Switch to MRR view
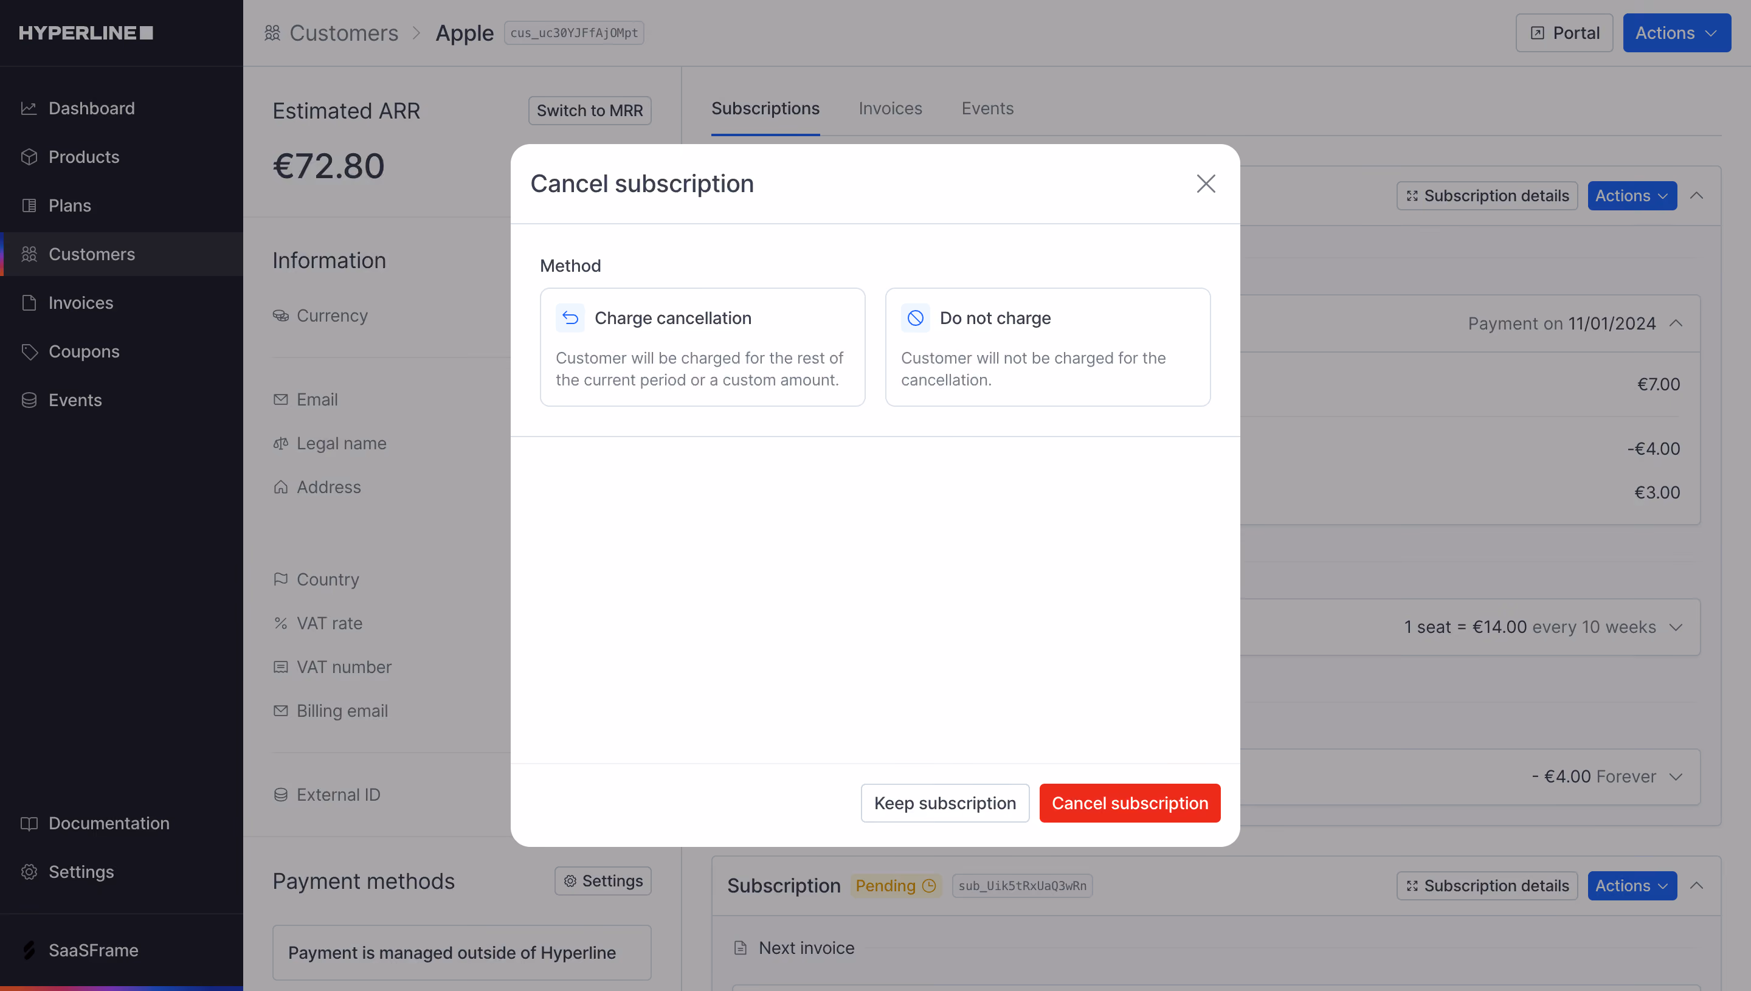This screenshot has height=991, width=1751. click(589, 110)
